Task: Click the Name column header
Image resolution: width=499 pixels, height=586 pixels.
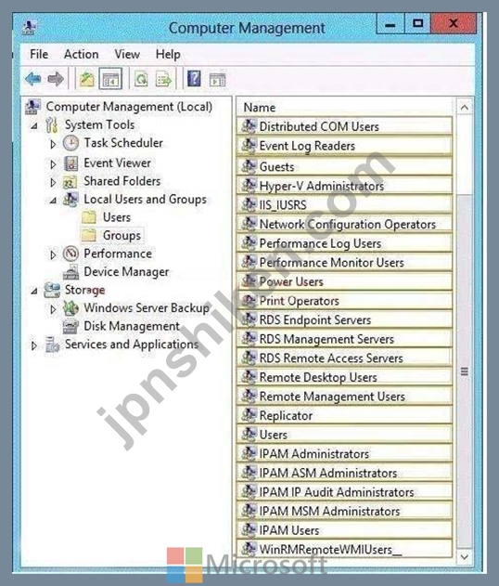Action: (x=346, y=108)
